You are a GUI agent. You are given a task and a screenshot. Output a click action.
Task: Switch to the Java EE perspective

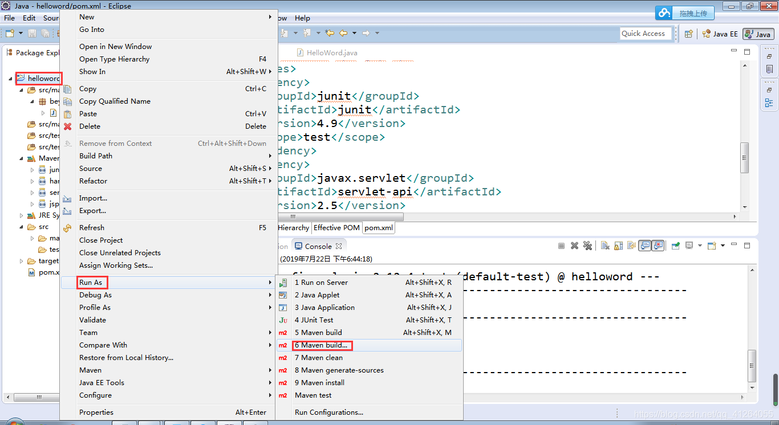pos(720,34)
